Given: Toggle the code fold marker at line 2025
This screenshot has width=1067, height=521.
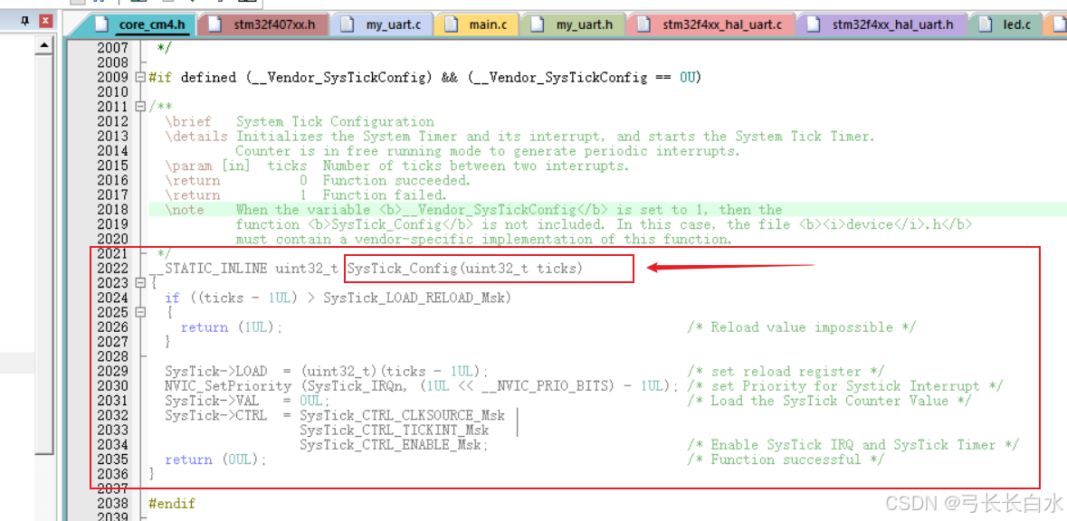Looking at the screenshot, I should click(x=142, y=312).
